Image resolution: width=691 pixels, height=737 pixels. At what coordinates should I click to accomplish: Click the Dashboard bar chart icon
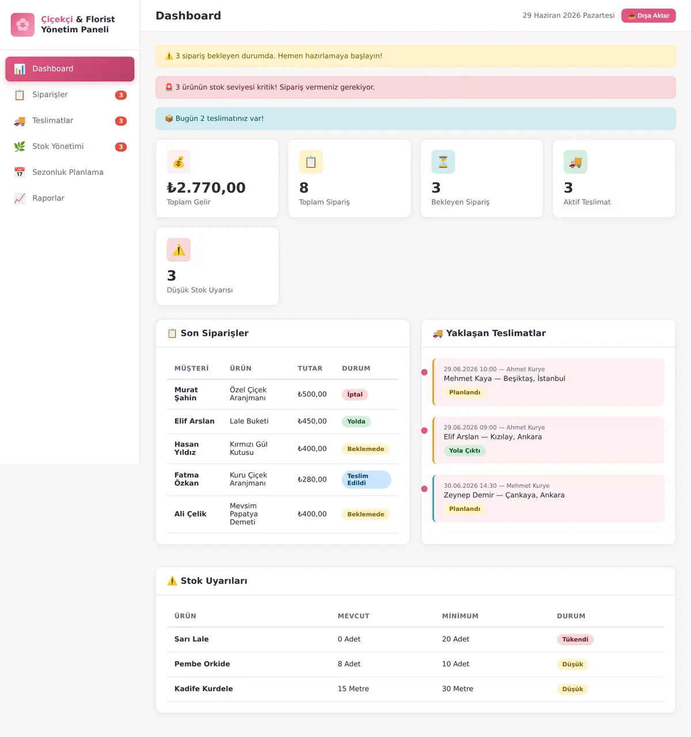[20, 69]
